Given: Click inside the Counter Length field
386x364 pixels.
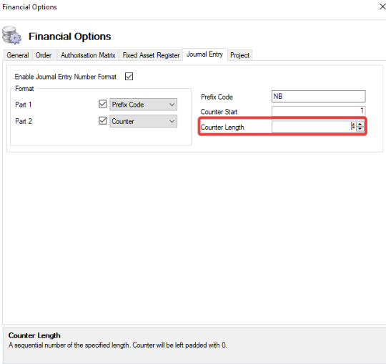Looking at the screenshot, I should (314, 127).
